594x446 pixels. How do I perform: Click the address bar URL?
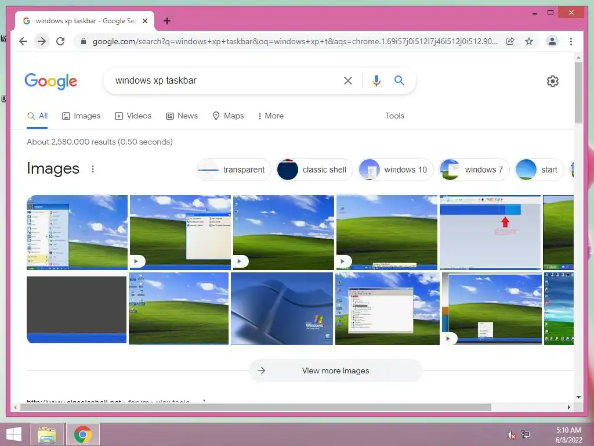pos(295,41)
